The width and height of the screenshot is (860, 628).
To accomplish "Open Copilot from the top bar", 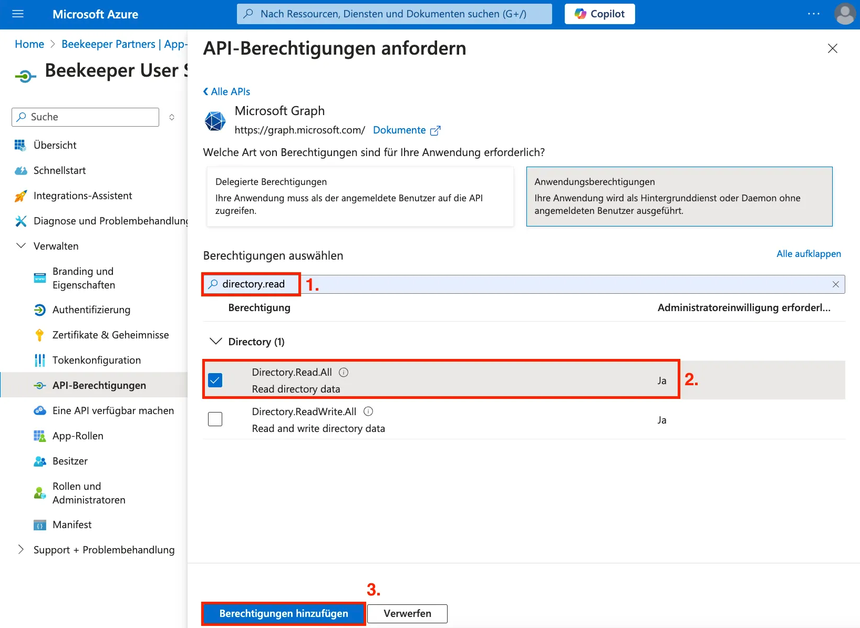I will tap(599, 14).
